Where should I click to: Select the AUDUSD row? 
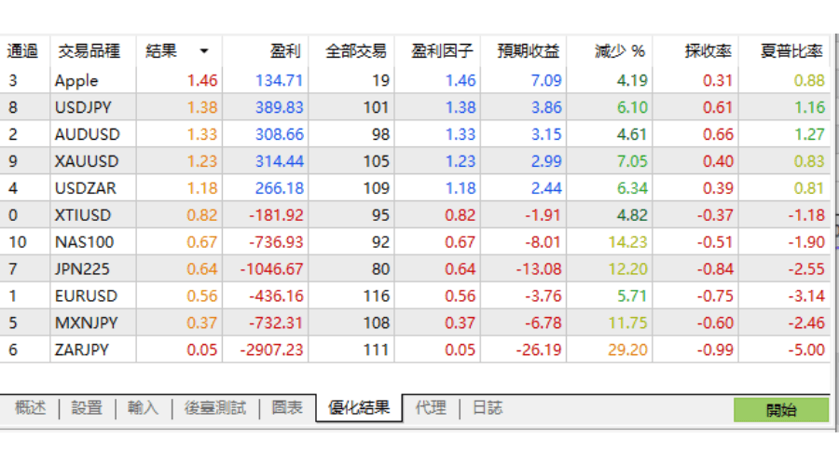pos(415,134)
